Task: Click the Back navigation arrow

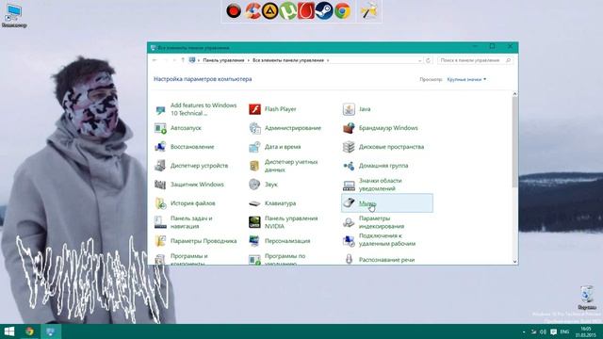Action: coord(155,60)
